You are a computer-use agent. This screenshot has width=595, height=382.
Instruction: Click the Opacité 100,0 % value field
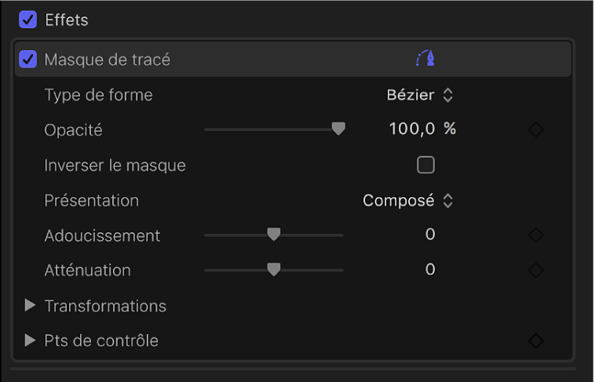point(413,129)
